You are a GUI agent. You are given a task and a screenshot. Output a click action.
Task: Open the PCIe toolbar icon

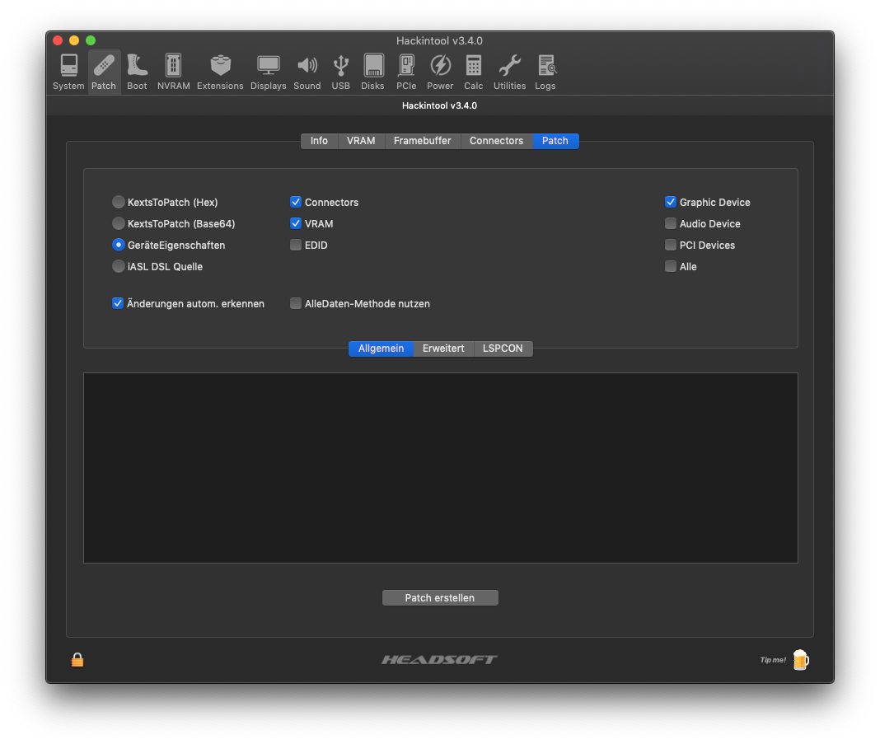click(406, 72)
